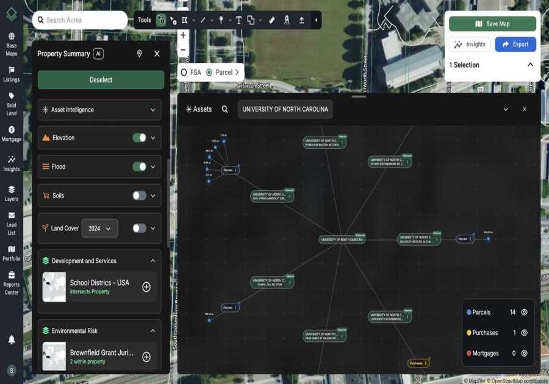Open the Portfolio sidebar section

click(x=12, y=254)
